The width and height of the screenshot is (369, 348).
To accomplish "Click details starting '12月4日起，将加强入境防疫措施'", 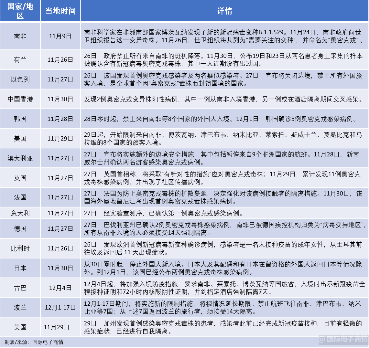I will tap(224, 288).
